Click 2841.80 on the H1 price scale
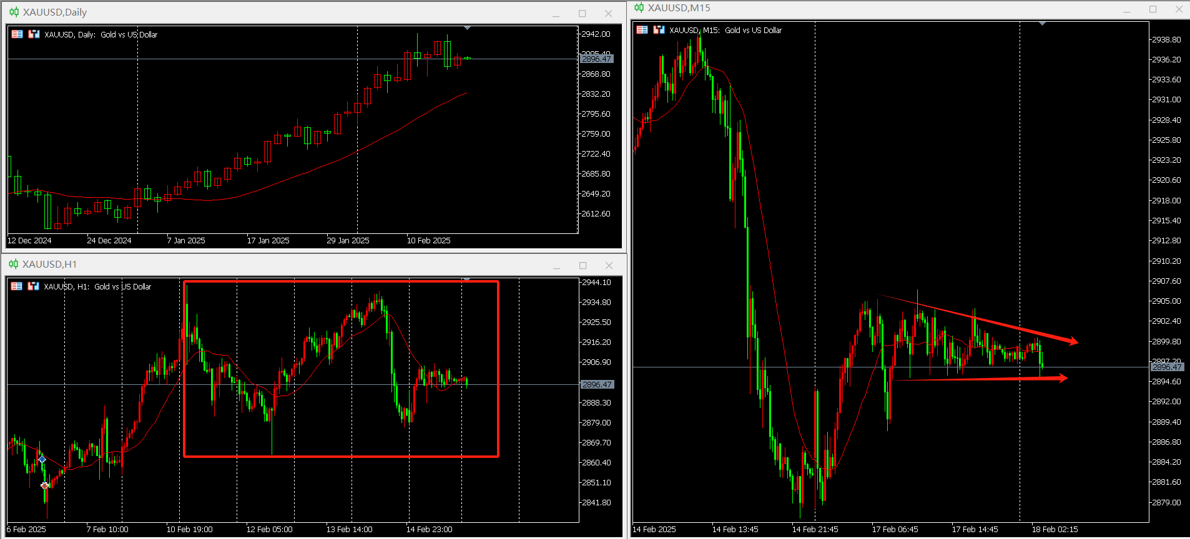1190x539 pixels. (x=596, y=502)
